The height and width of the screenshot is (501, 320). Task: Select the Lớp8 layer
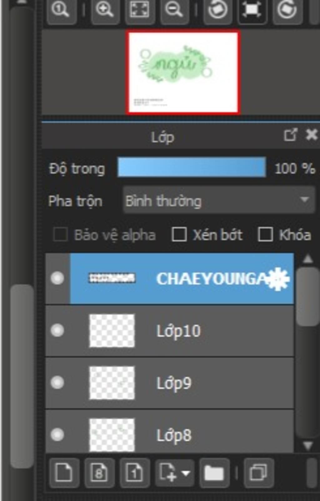click(169, 431)
